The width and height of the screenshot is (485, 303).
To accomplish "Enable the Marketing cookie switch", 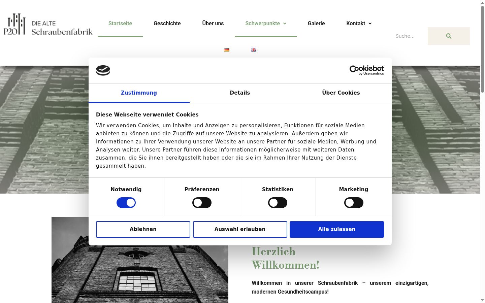I will (354, 203).
